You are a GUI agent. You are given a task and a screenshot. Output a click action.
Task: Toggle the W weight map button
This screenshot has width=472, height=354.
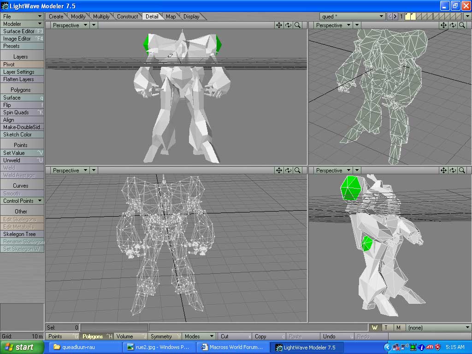click(x=375, y=328)
